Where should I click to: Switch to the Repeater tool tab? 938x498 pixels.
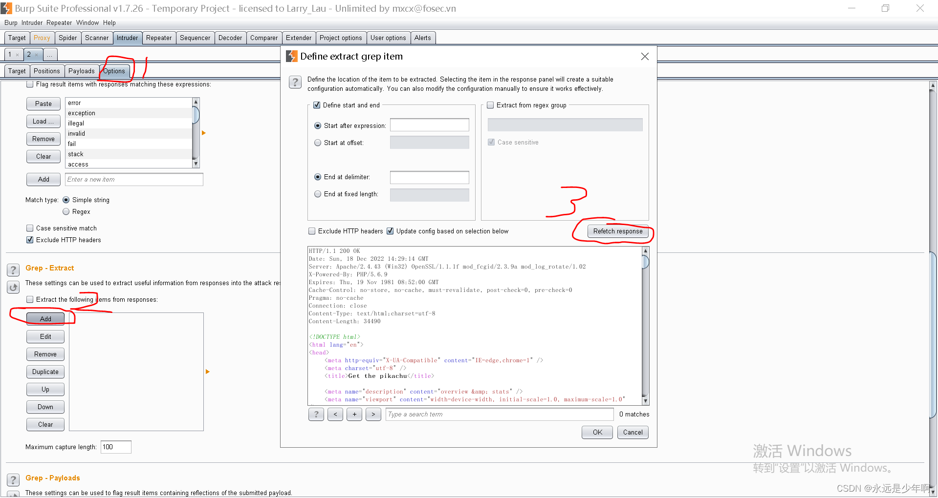[159, 38]
